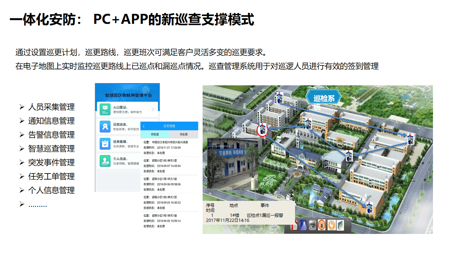
Task: Click the 中国浙江省绍兴市绍兴县兴滨路 location text
Action: click(170, 142)
